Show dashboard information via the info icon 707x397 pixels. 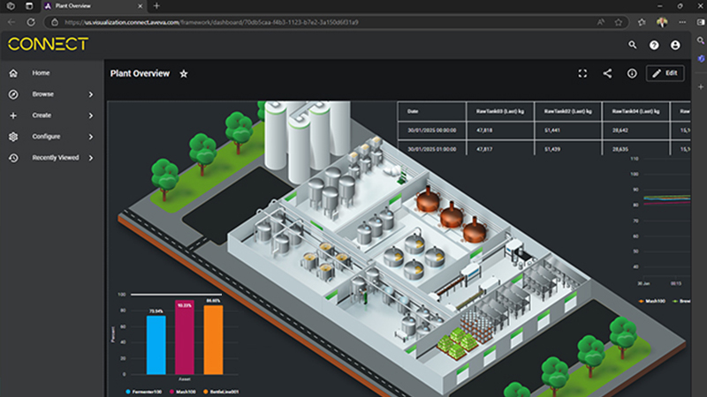[632, 73]
